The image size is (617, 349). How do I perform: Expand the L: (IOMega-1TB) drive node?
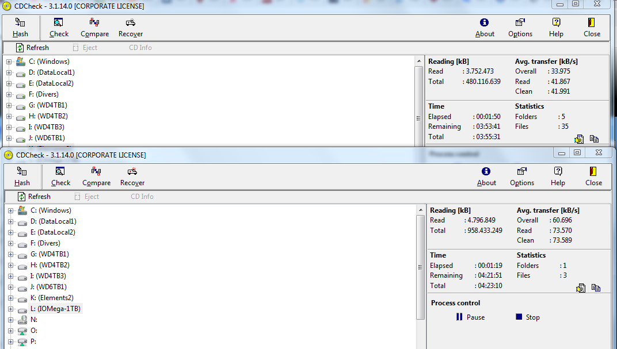point(10,309)
